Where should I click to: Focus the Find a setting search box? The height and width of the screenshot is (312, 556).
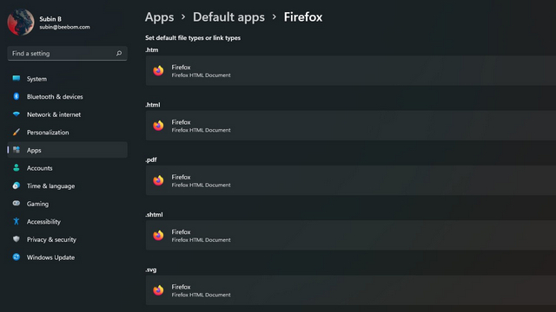[x=68, y=53]
